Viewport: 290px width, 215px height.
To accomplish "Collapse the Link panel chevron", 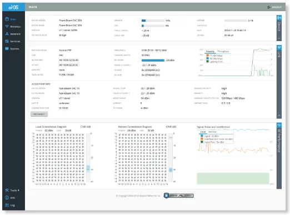I will [x=279, y=116].
